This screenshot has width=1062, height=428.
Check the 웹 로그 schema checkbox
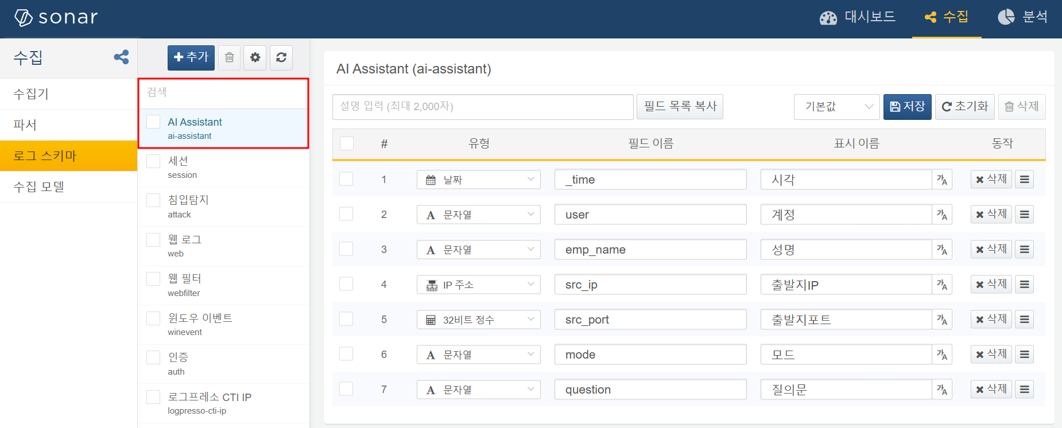pyautogui.click(x=153, y=239)
